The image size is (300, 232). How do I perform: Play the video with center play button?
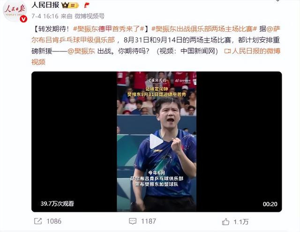156,141
